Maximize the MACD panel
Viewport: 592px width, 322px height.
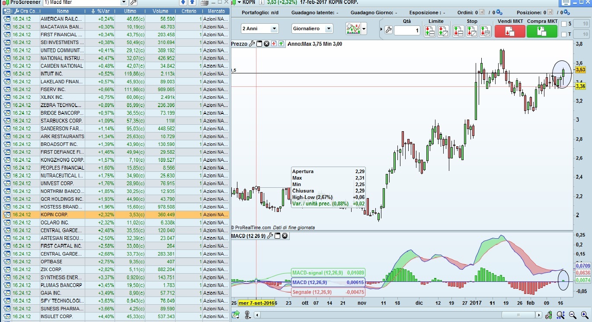coord(278,236)
